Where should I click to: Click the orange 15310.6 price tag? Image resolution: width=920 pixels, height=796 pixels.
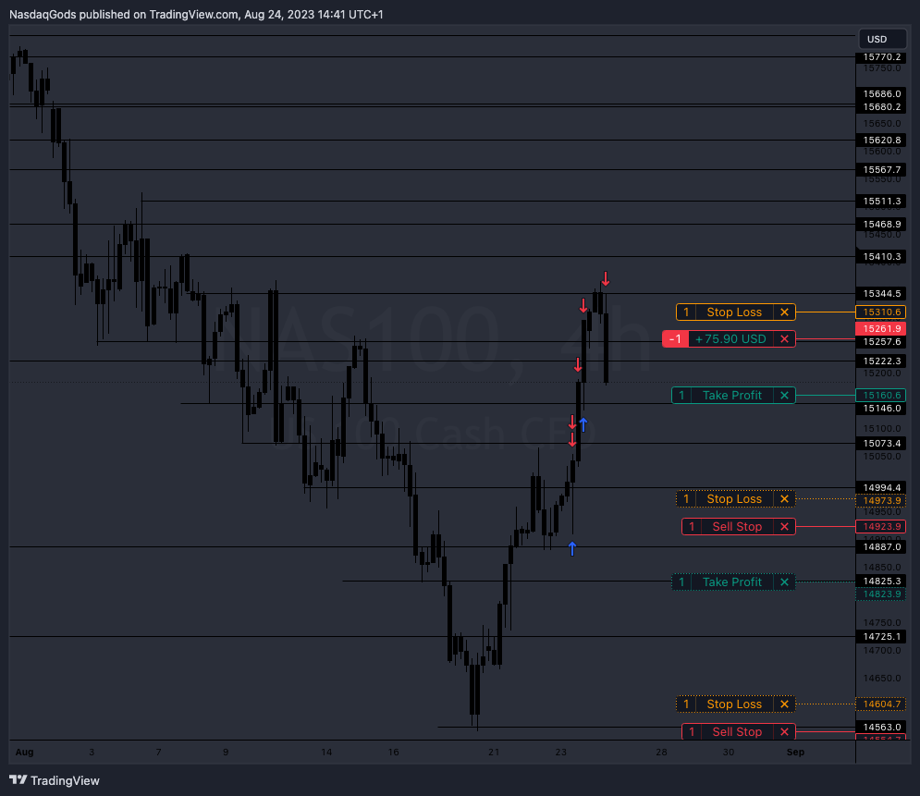coord(880,312)
